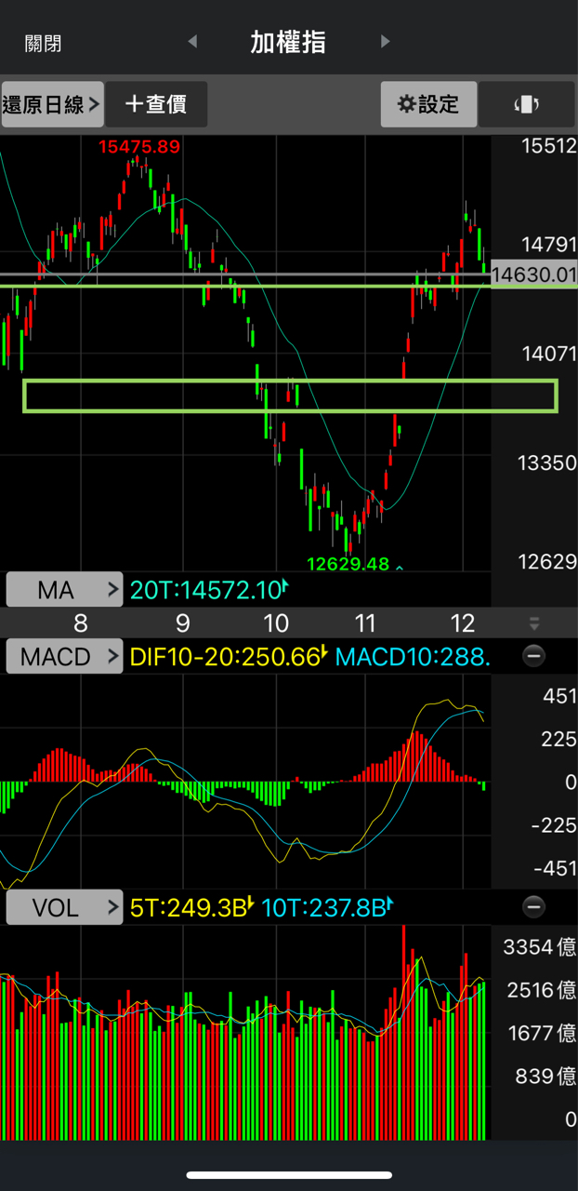
Task: Tap the 15512 price axis label
Action: coord(549,145)
